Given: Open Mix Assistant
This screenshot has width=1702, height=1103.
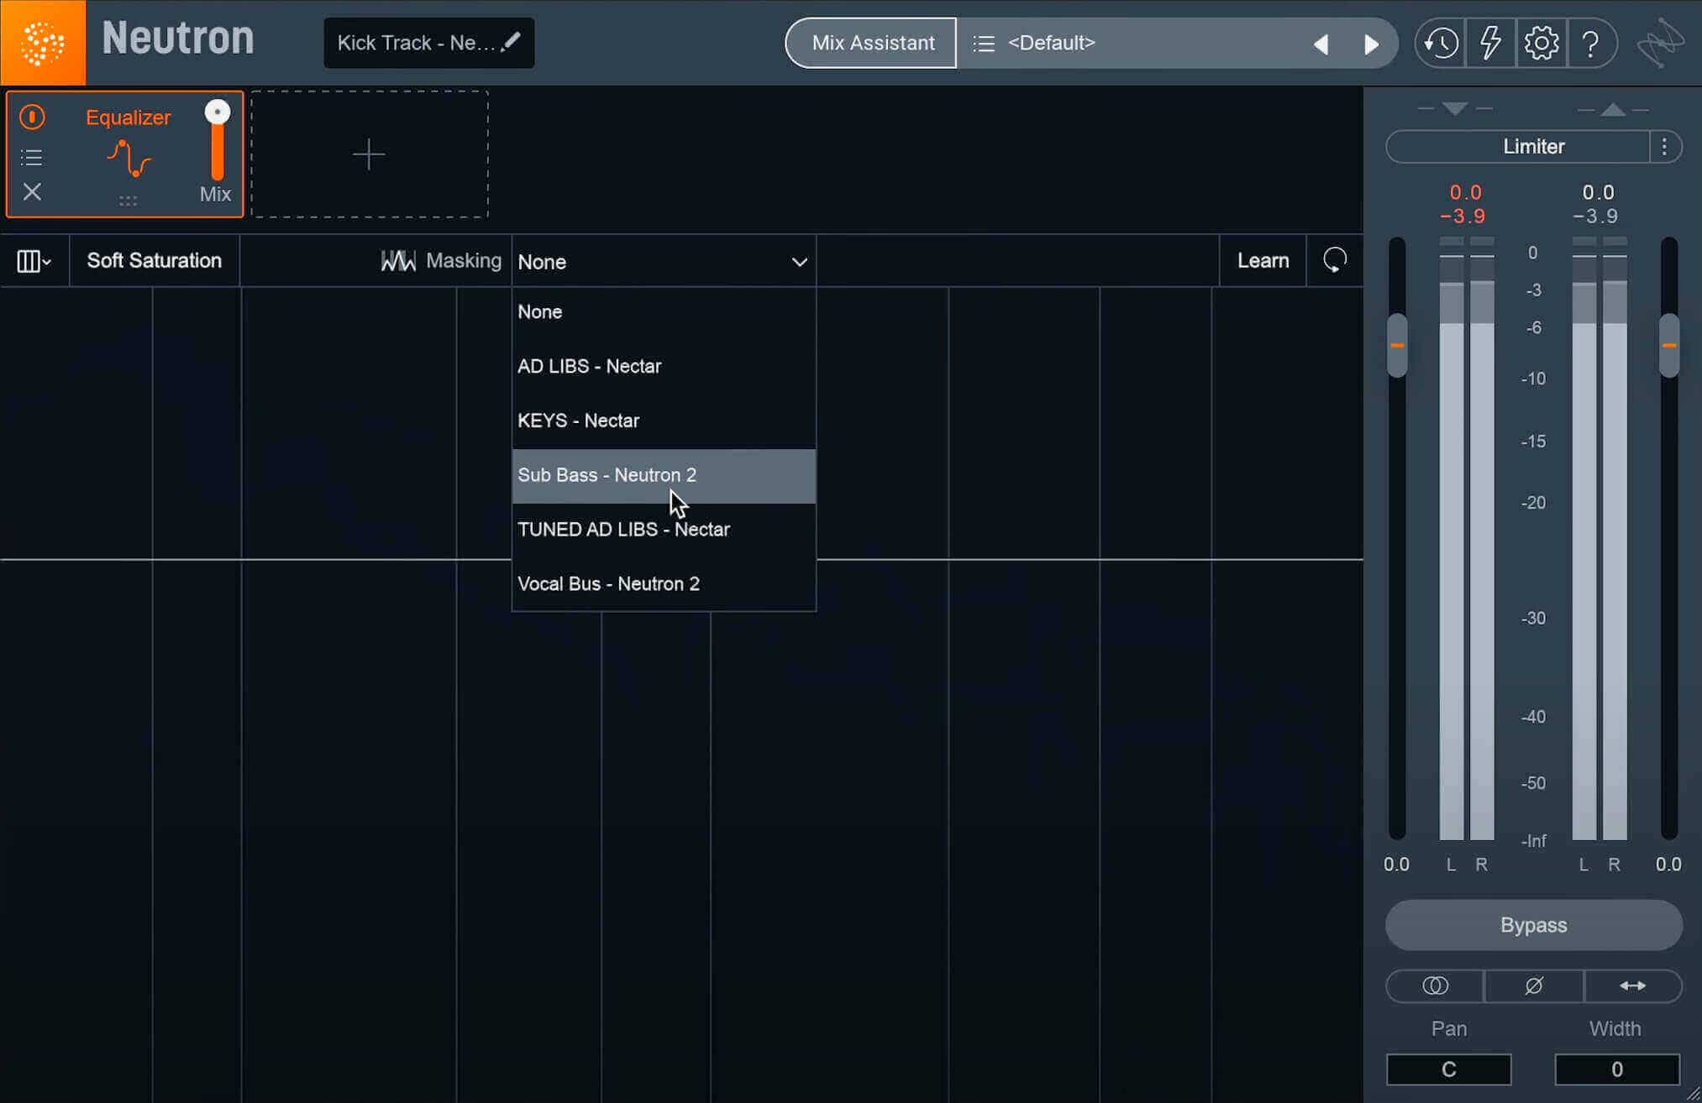Looking at the screenshot, I should point(872,43).
